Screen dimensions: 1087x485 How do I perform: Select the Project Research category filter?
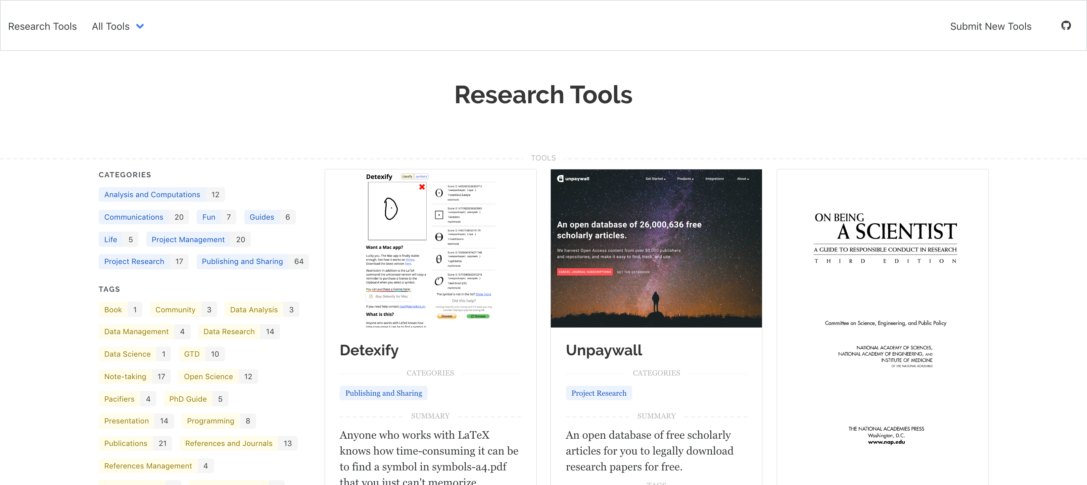point(134,261)
